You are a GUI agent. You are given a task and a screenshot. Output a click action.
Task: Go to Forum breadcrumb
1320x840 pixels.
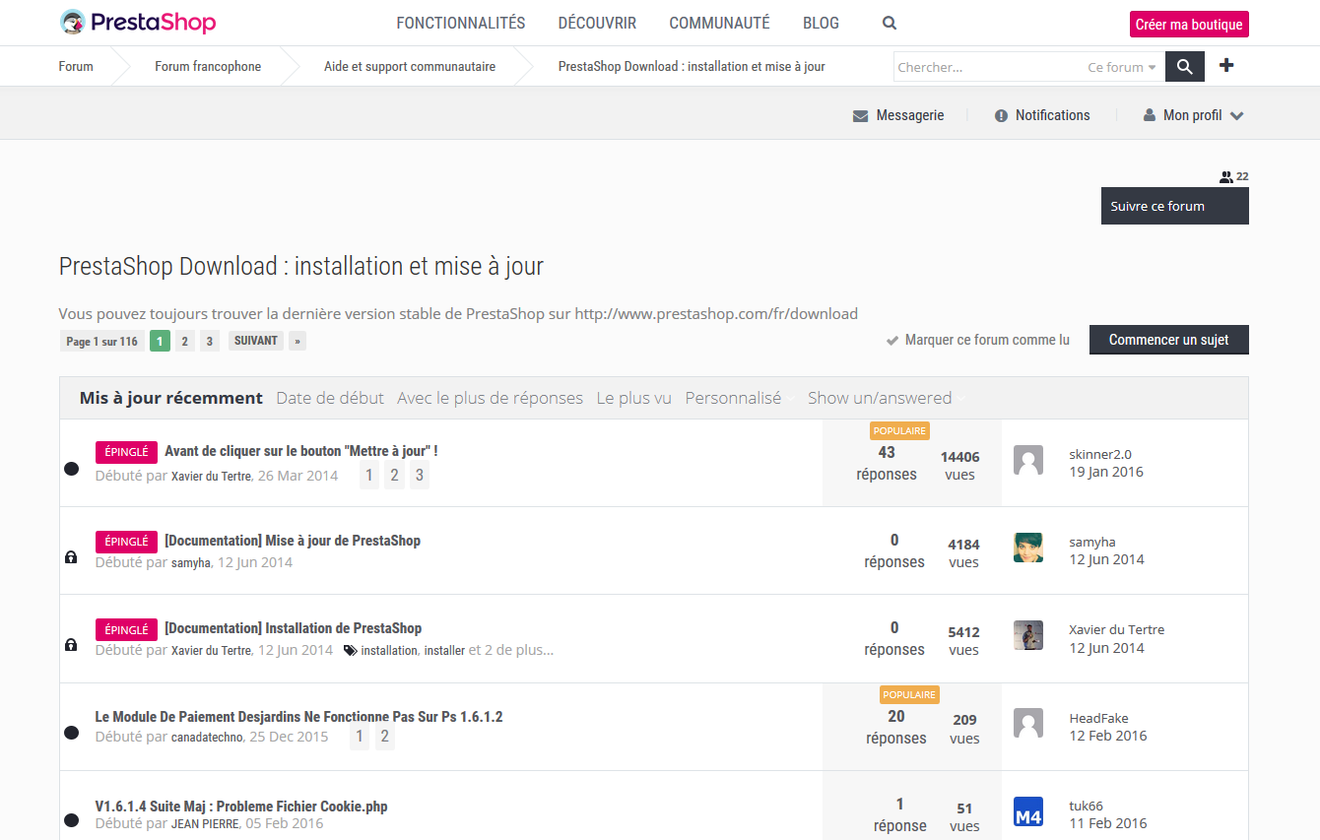click(76, 66)
